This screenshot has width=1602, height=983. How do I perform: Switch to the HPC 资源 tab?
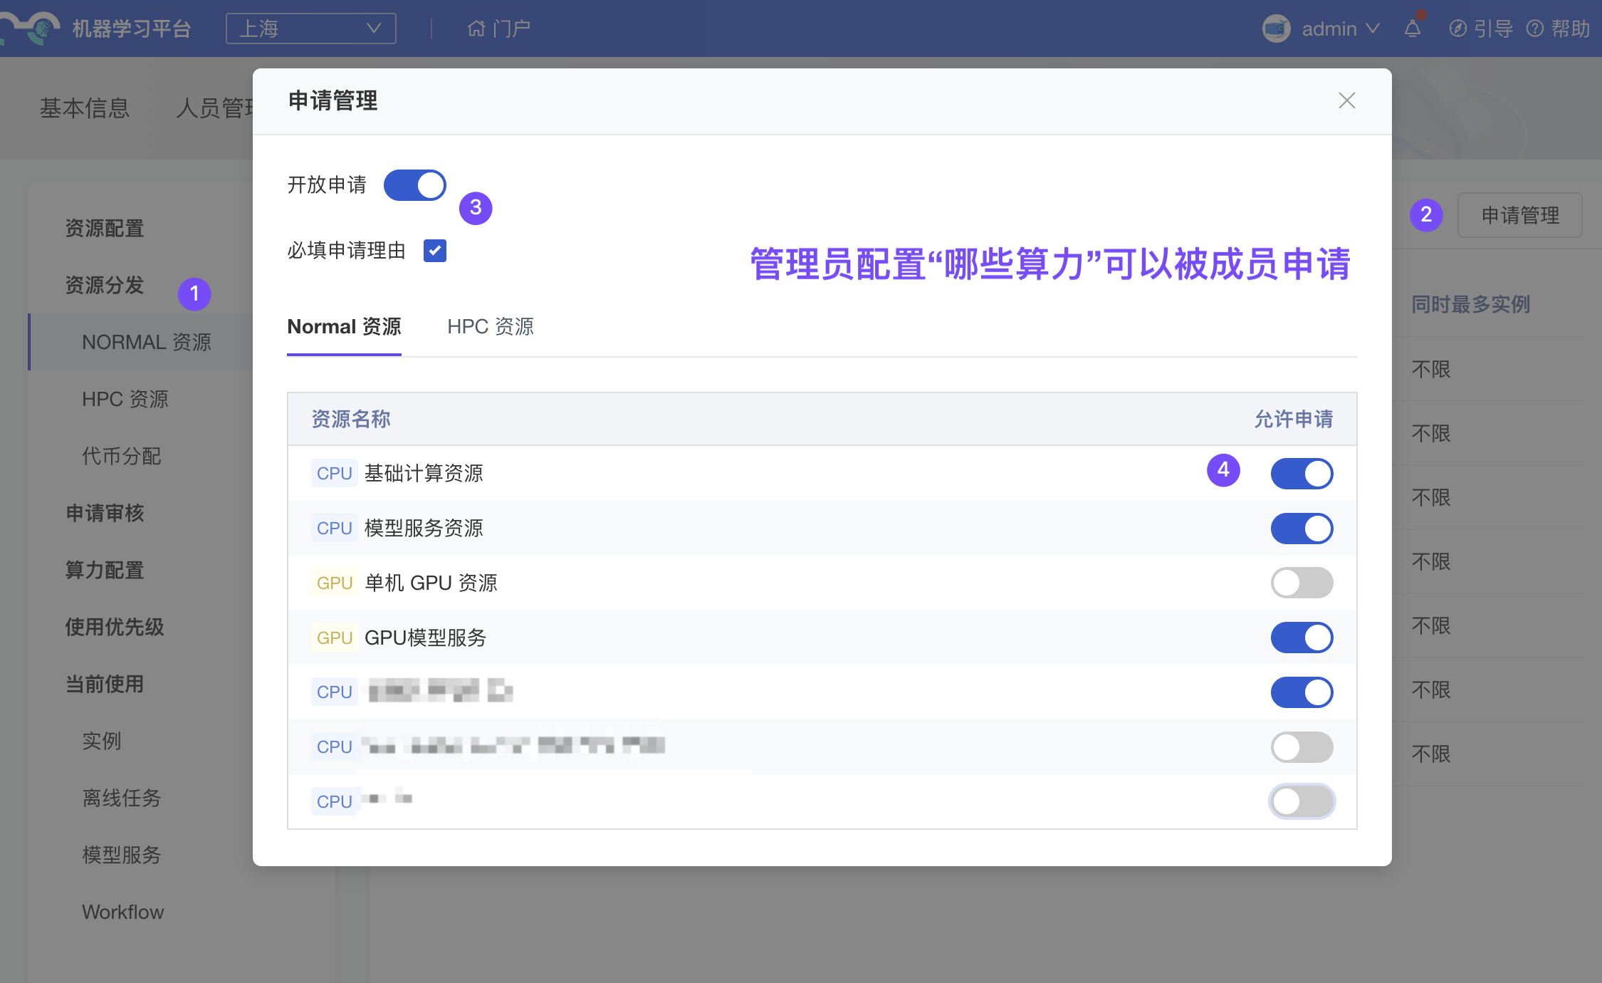pyautogui.click(x=490, y=327)
